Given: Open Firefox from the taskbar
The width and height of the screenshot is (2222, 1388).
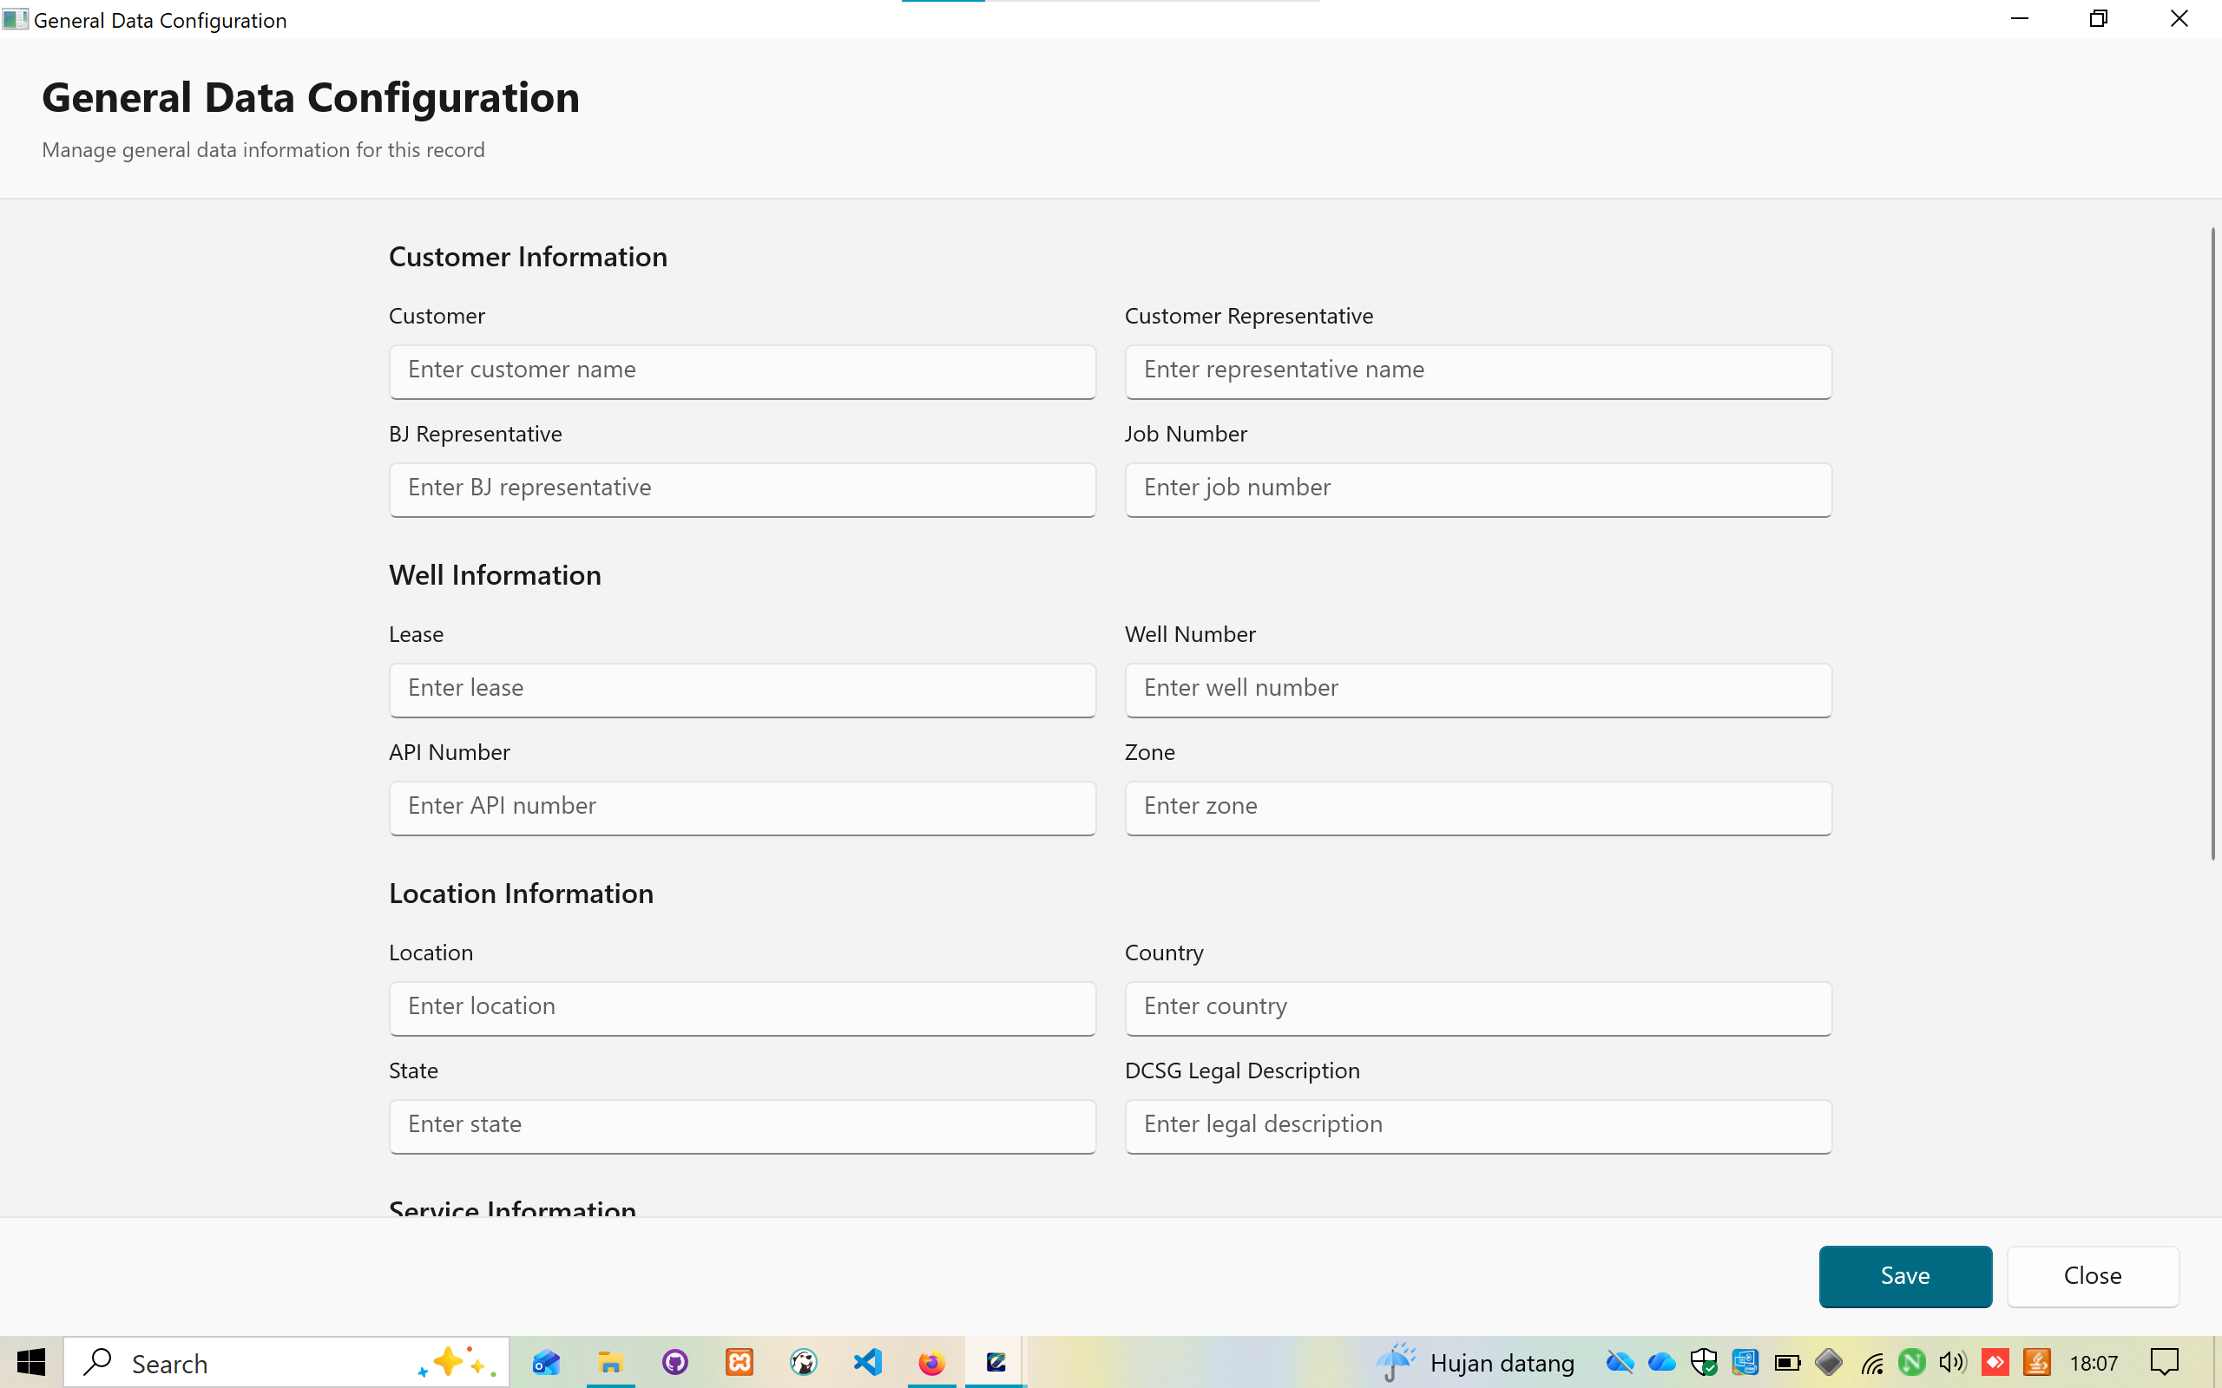Looking at the screenshot, I should [931, 1362].
